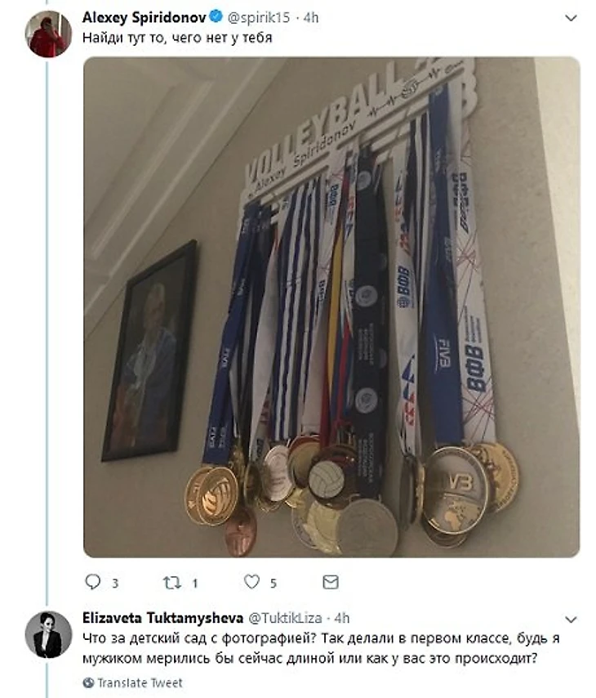Open Elizaveta Tuktamysheva display name link
Image resolution: width=596 pixels, height=698 pixels.
tap(162, 618)
